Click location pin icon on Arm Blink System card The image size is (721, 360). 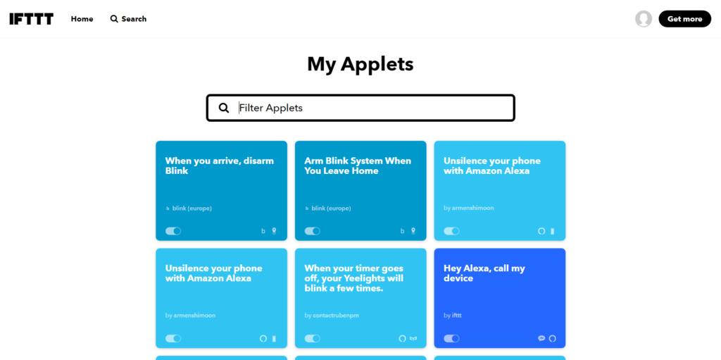point(413,231)
